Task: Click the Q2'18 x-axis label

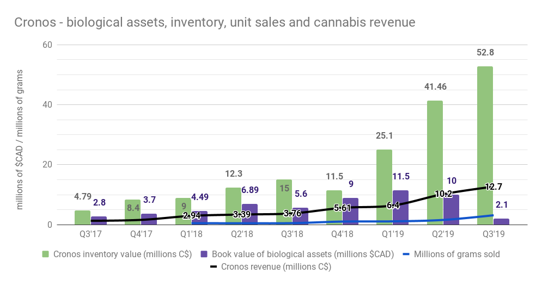Action: (242, 234)
